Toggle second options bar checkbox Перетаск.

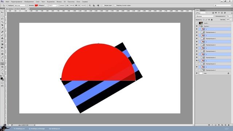click(x=115, y=5)
